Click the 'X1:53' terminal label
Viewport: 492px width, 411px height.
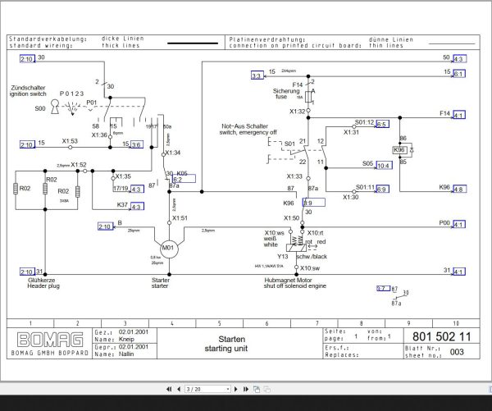coord(70,141)
